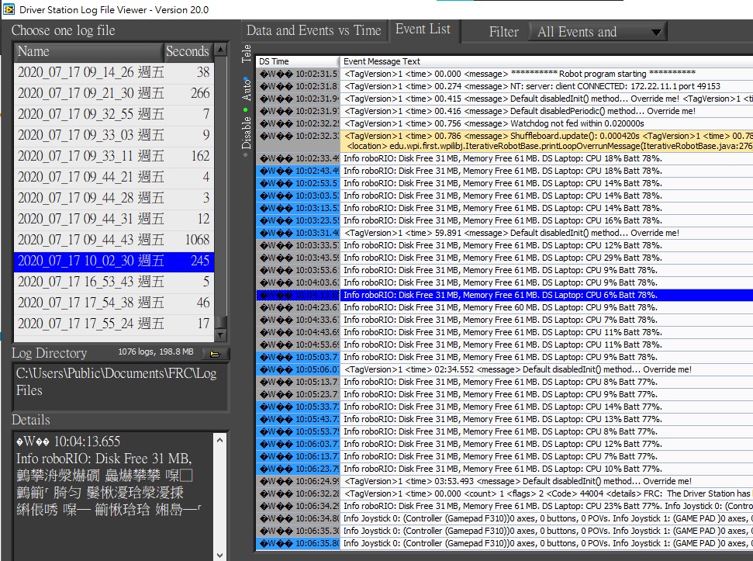Click the blue Tele mode legend dot

(247, 78)
